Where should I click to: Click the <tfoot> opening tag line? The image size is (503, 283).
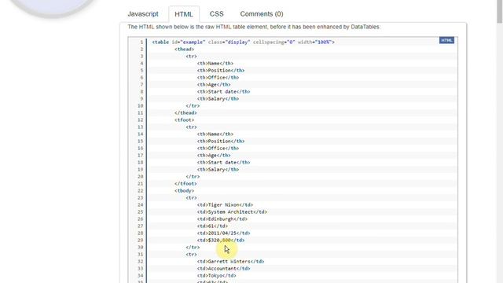(184, 120)
